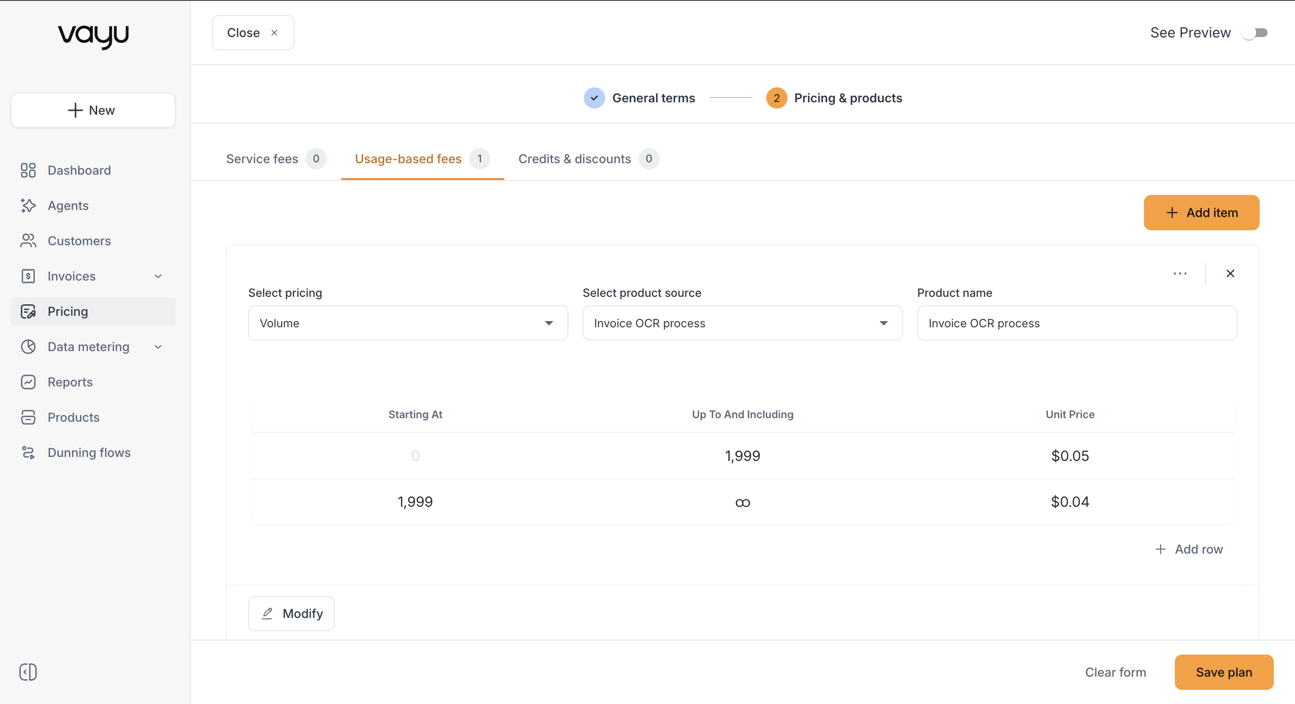Click the Customers people icon
Screen dimensions: 1295x704
click(28, 240)
